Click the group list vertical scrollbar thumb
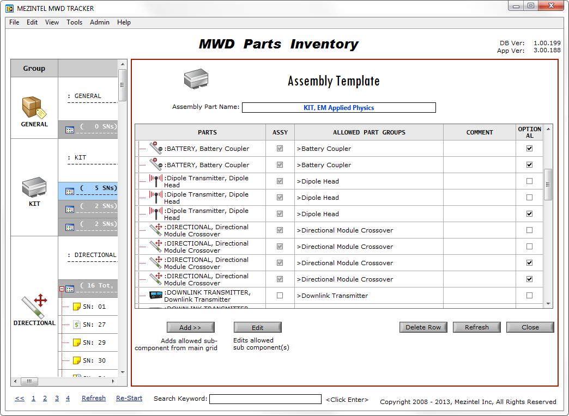569x416 pixels. [122, 85]
